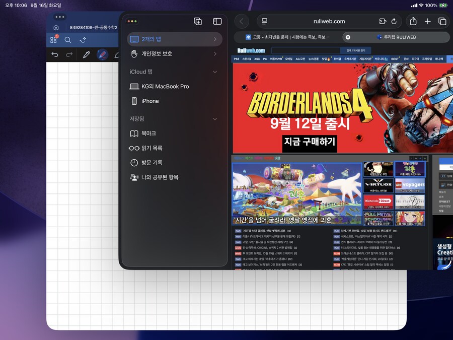Open the 개인정보 보호 private tab group
Image resolution: width=453 pixels, height=340 pixels.
(x=174, y=54)
